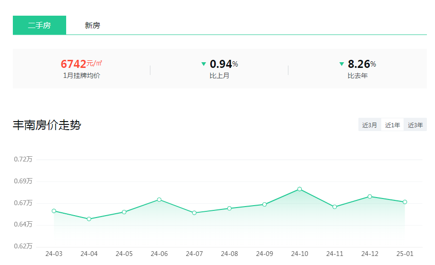Viewport: 435px width, 265px height.
Task: Pick the 24-08 point on the line
Action: click(229, 208)
